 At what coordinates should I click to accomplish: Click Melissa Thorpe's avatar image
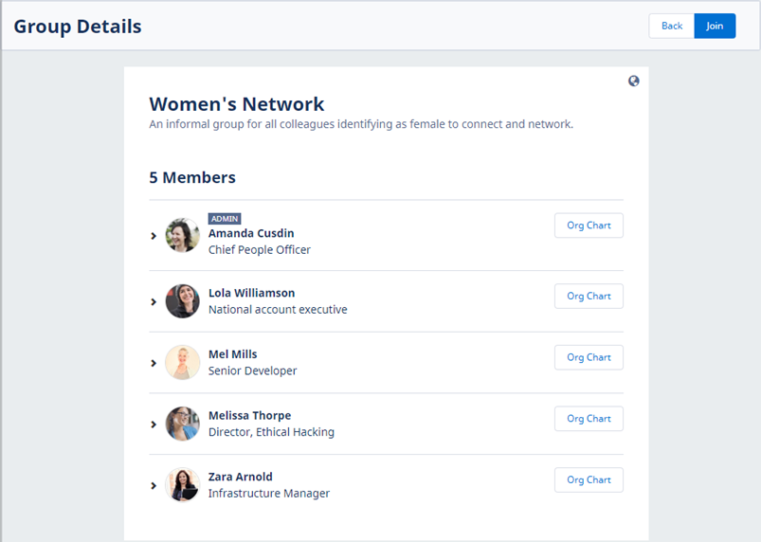click(x=183, y=424)
